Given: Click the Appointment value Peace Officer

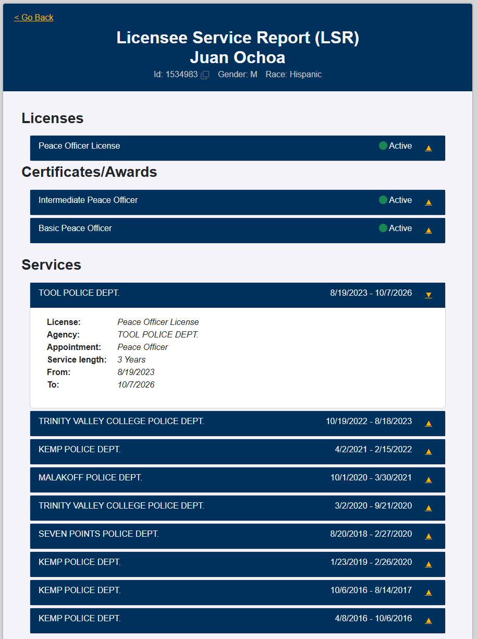Looking at the screenshot, I should pos(143,347).
